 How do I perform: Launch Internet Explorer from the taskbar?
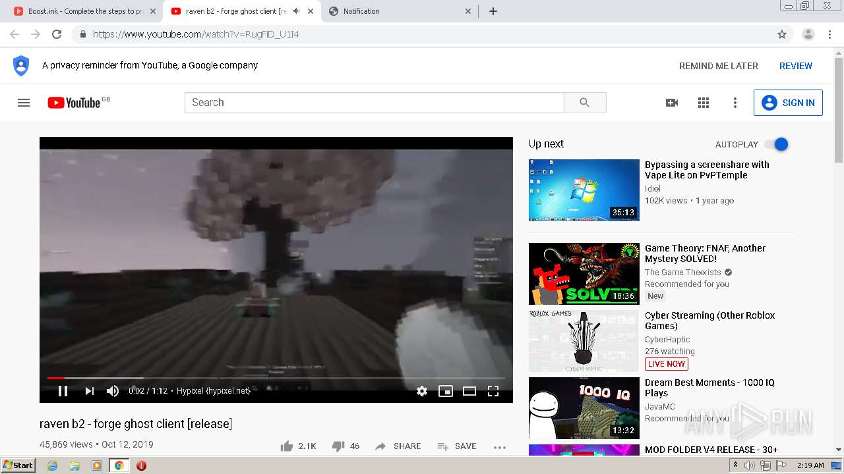[x=52, y=465]
